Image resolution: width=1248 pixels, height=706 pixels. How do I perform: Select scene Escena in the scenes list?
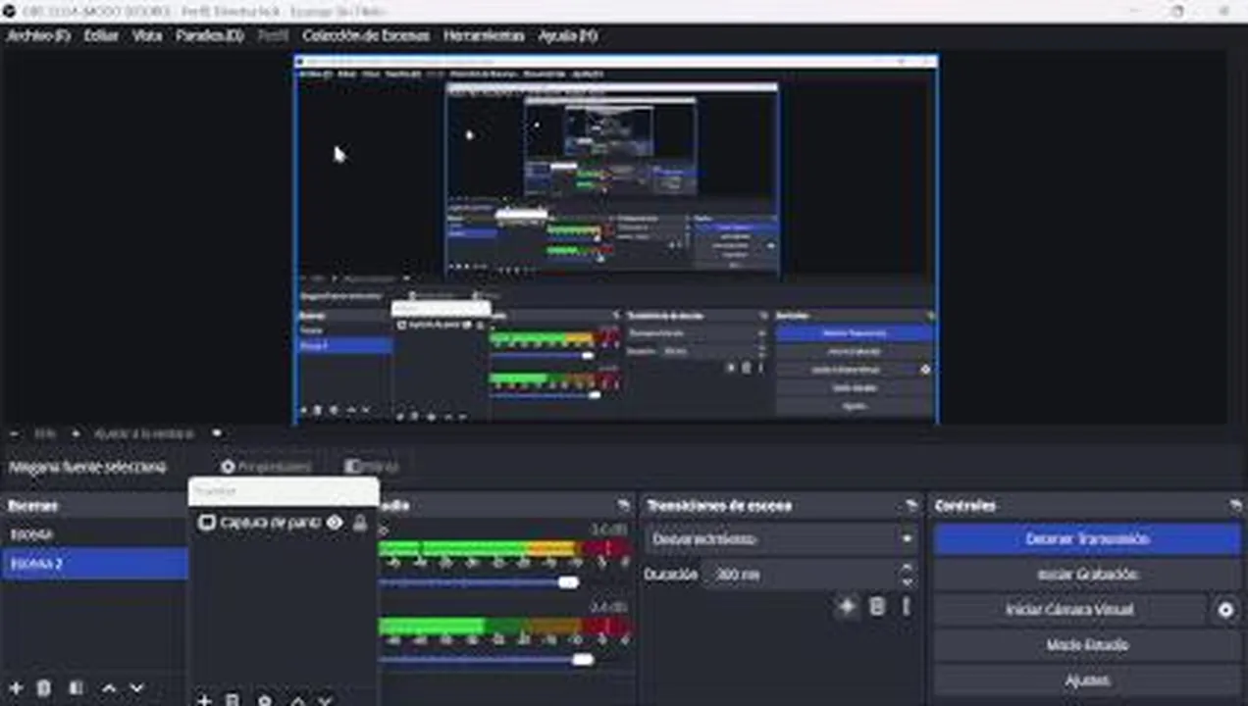coord(94,534)
